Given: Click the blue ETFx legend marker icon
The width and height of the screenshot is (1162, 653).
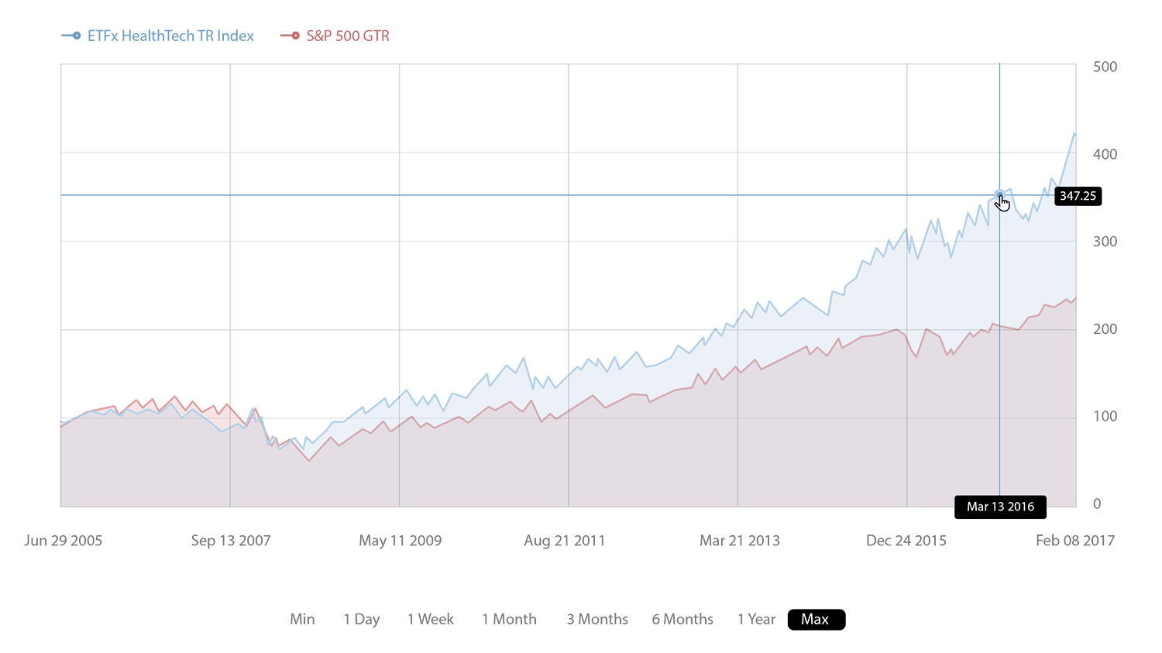Looking at the screenshot, I should point(71,36).
